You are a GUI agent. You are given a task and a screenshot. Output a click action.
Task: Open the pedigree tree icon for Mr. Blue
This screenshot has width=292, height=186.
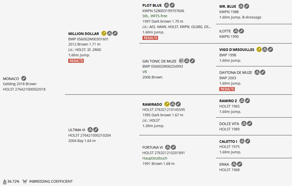coord(241,6)
